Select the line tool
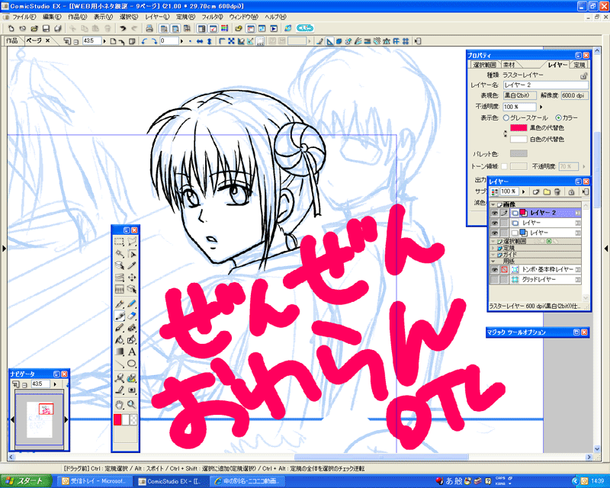Image resolution: width=610 pixels, height=488 pixels. pos(120,364)
